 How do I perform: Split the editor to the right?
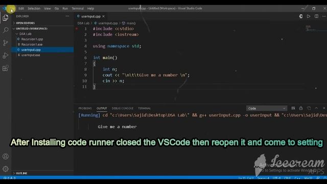pyautogui.click(x=316, y=16)
